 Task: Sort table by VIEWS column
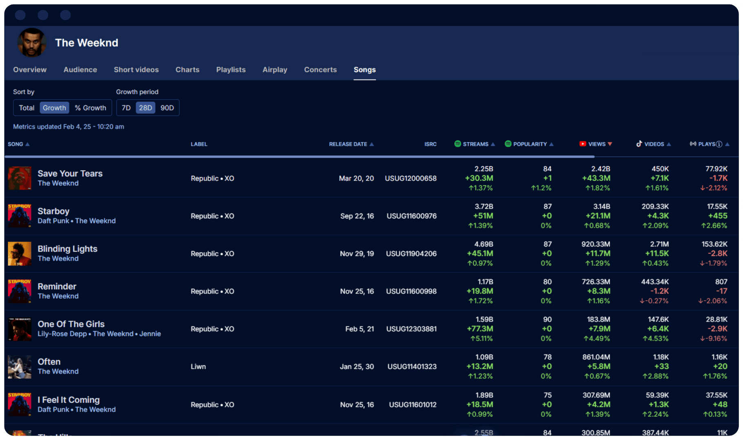pyautogui.click(x=596, y=144)
